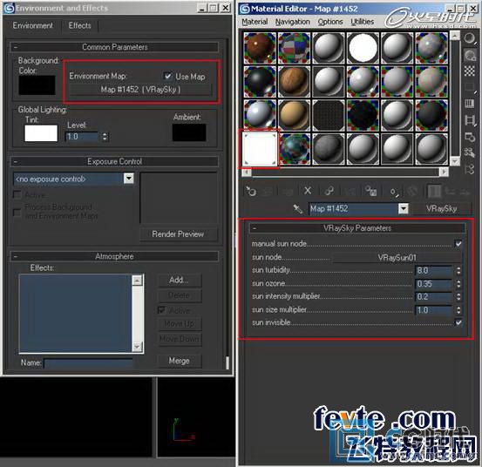The width and height of the screenshot is (482, 467).
Task: Open the Material Effects Channel icon
Action: click(393, 192)
